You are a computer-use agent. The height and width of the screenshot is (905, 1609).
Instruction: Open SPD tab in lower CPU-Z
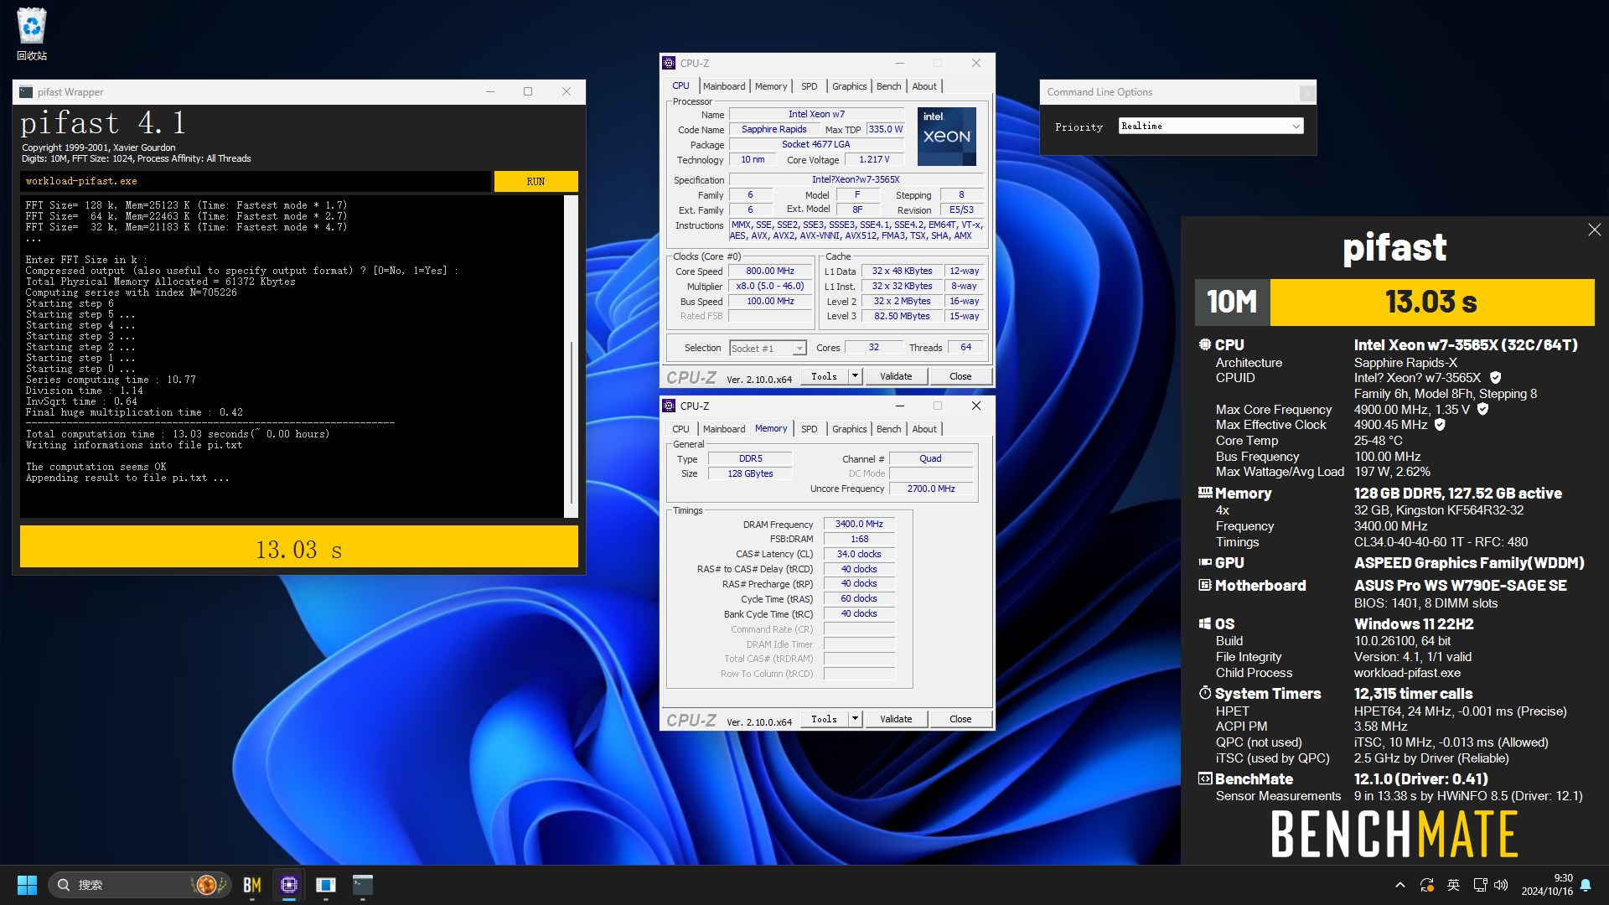(x=809, y=429)
